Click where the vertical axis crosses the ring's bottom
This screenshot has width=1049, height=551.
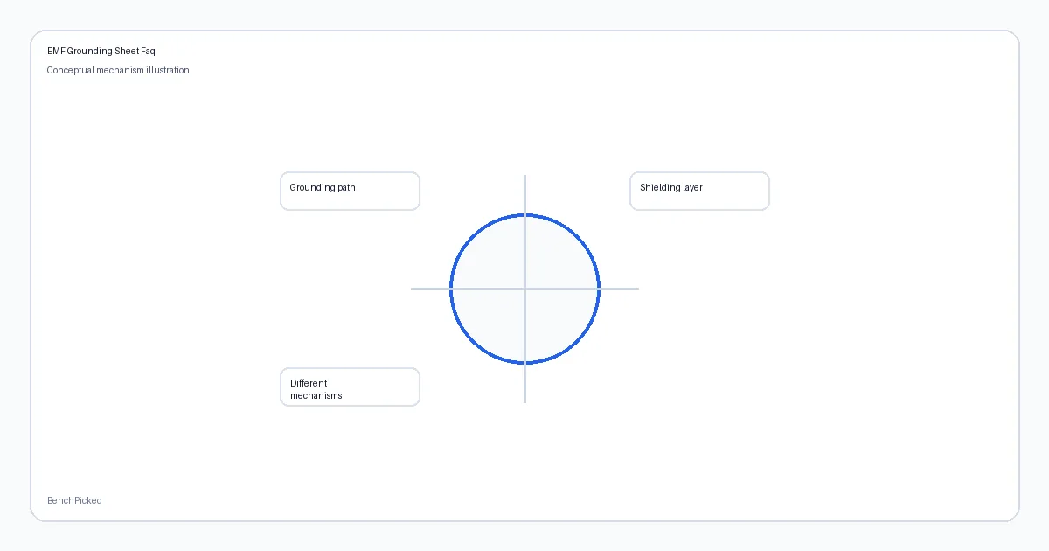[524, 362]
